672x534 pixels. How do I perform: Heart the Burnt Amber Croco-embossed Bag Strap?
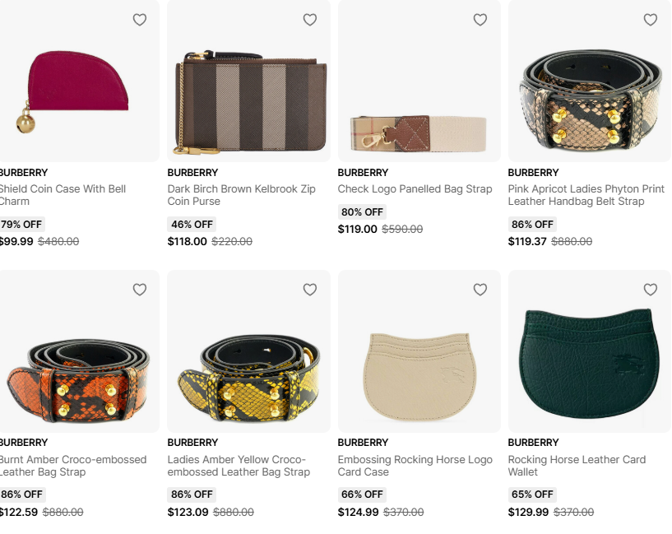pyautogui.click(x=140, y=290)
